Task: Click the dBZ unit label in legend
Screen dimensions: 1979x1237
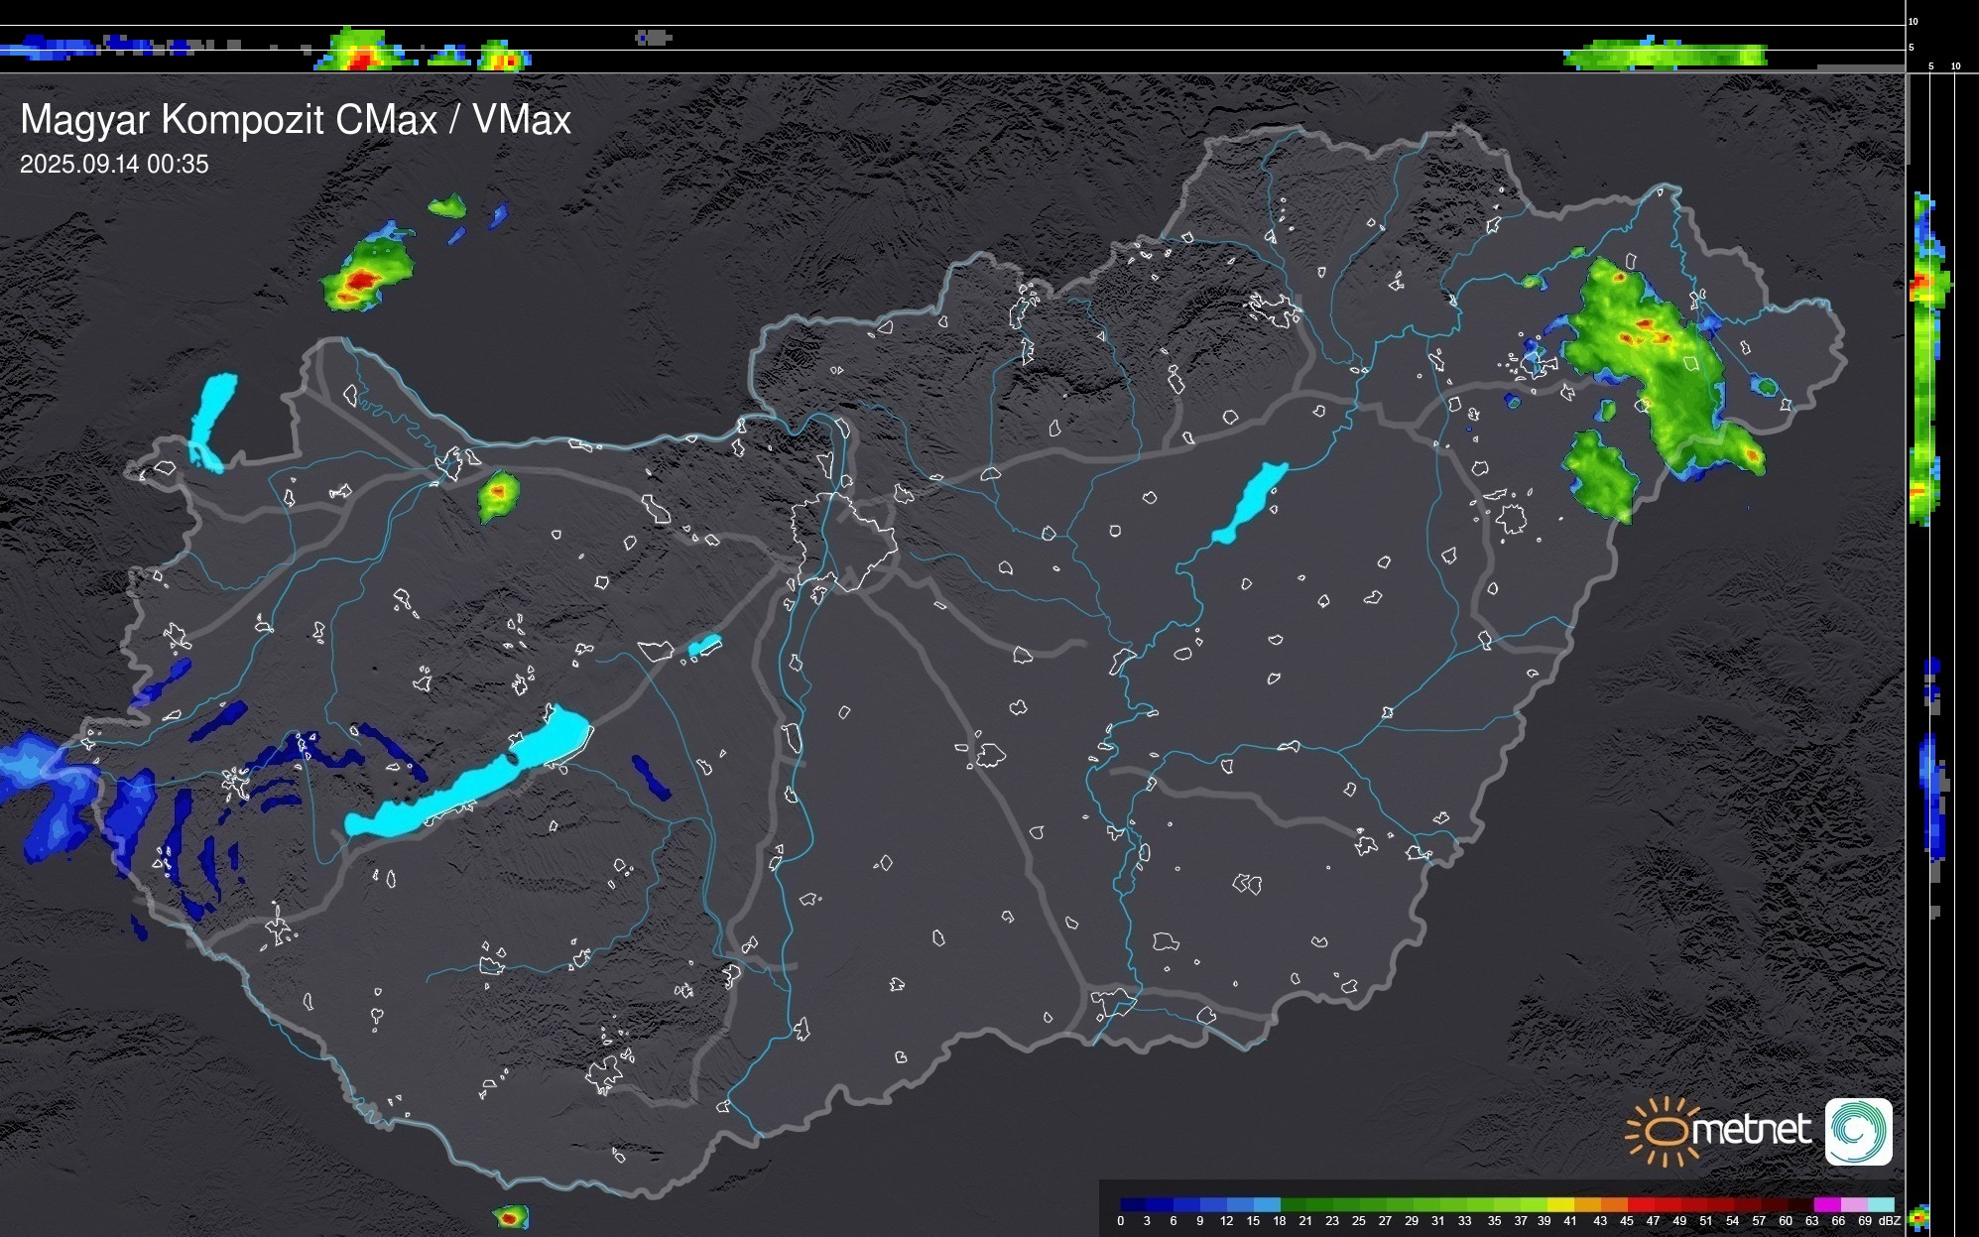Action: 1890,1221
